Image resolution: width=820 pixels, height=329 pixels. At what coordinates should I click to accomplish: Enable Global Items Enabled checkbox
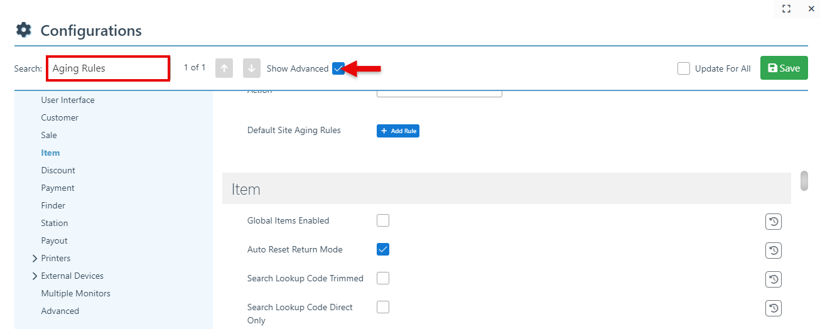click(383, 220)
